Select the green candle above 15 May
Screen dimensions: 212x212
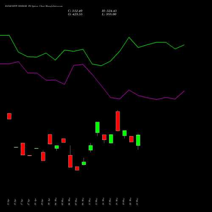pos(111,139)
